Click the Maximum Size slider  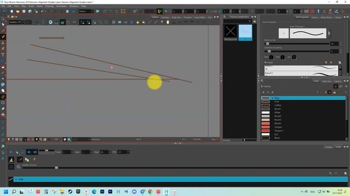tap(296, 44)
